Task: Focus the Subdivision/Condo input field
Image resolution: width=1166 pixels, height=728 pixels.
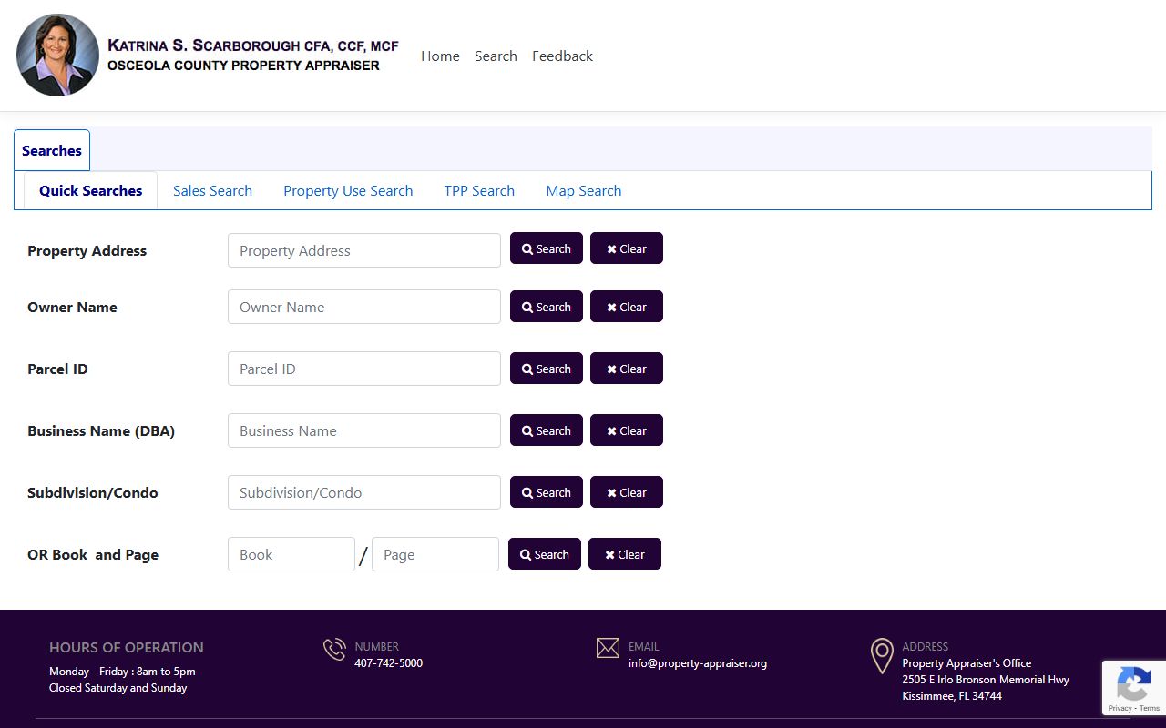Action: (x=364, y=492)
